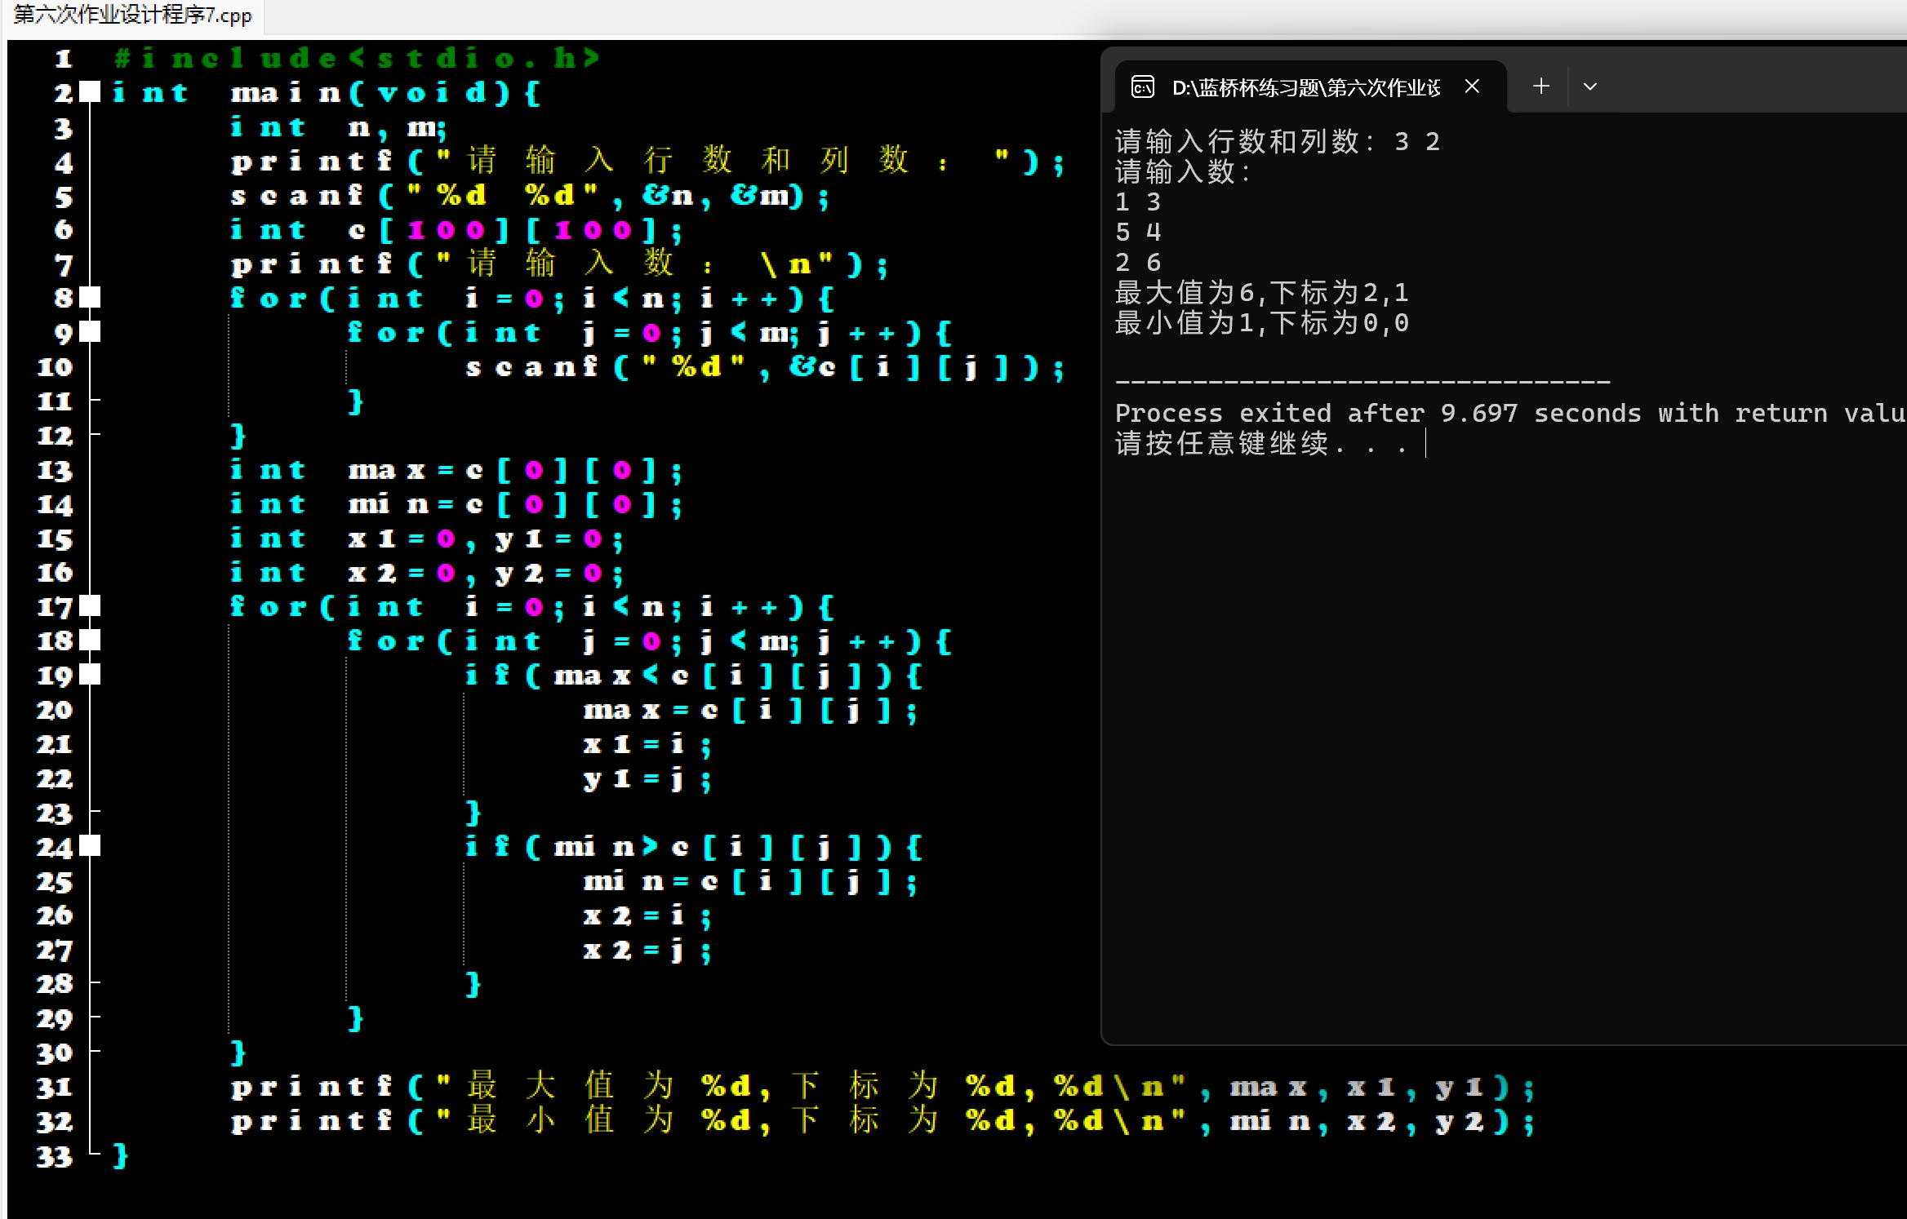This screenshot has height=1219, width=1907.
Task: Click the terminal icon in the console tab
Action: (1142, 86)
